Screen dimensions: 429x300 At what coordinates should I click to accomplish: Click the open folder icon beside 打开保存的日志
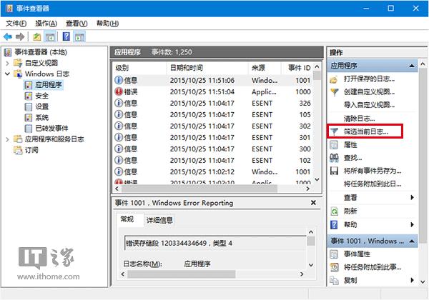tap(334, 79)
